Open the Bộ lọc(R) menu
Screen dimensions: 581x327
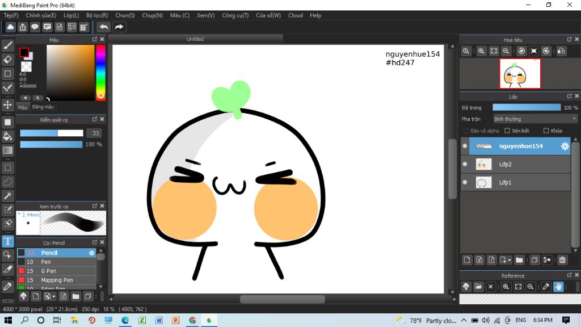pyautogui.click(x=98, y=15)
